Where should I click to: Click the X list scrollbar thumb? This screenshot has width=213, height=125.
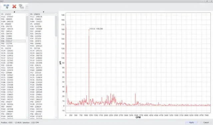(x=27, y=26)
